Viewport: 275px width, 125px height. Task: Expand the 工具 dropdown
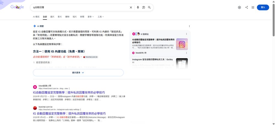pos(101,17)
